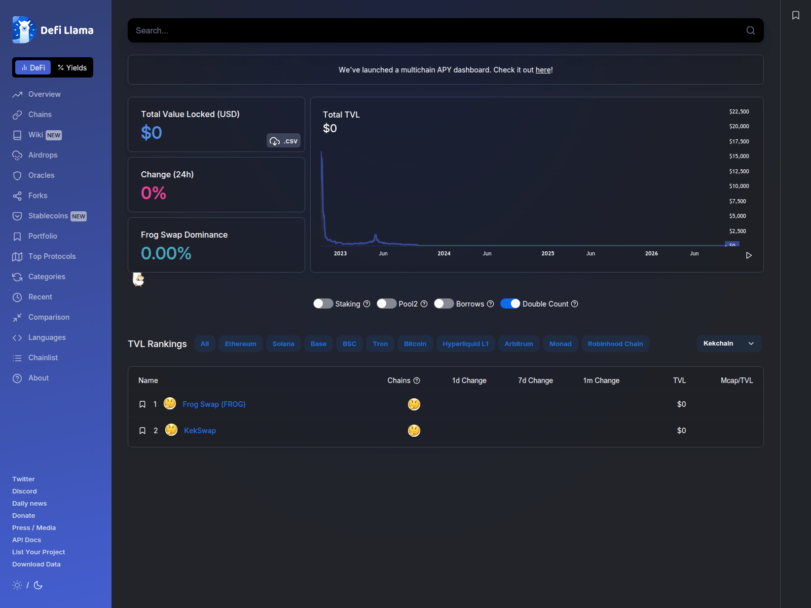Bookmark the KekSwap row
Screen dimensions: 811x608
[x=142, y=431]
